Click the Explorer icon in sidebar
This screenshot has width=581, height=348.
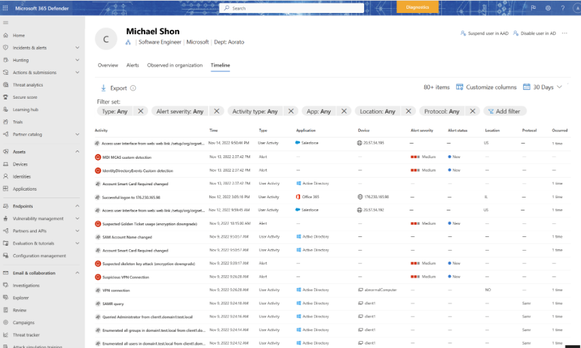tap(5, 298)
